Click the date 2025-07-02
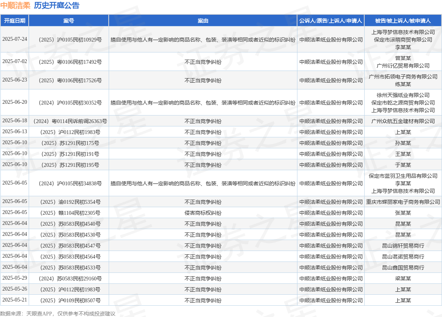 point(15,62)
